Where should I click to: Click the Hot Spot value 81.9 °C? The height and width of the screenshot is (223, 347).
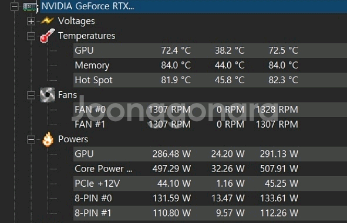point(176,80)
